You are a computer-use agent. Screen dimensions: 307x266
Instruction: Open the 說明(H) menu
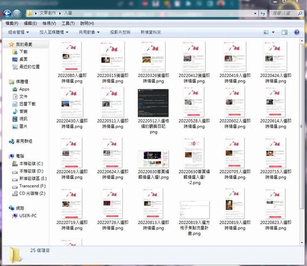click(87, 24)
